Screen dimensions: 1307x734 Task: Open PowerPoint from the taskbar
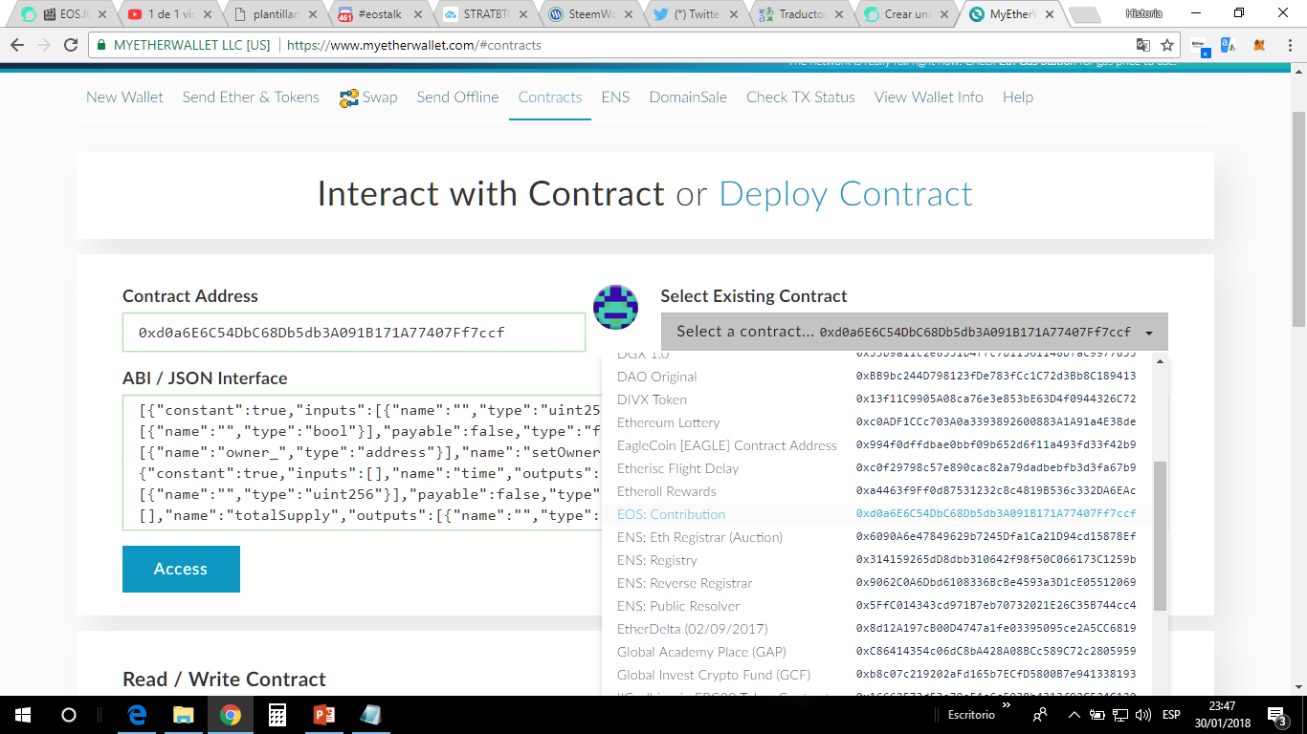click(x=323, y=715)
